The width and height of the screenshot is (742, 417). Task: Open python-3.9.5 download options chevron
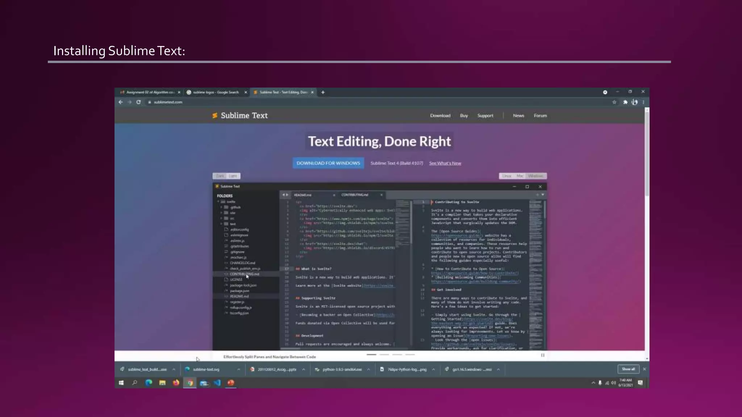click(368, 369)
